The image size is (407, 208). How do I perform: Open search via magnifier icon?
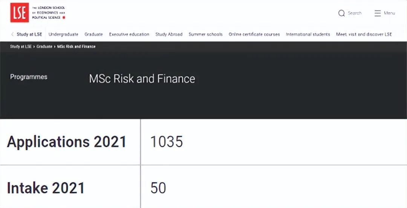341,13
